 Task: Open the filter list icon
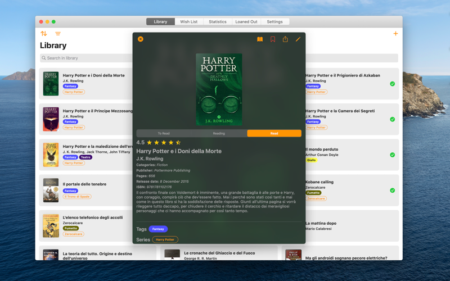[x=58, y=34]
